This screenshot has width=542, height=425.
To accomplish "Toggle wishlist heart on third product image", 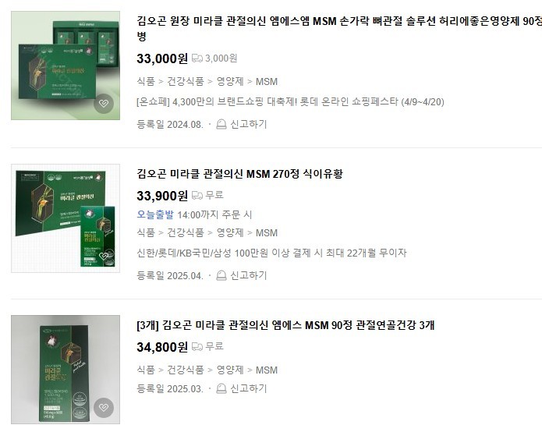I will pos(104,407).
